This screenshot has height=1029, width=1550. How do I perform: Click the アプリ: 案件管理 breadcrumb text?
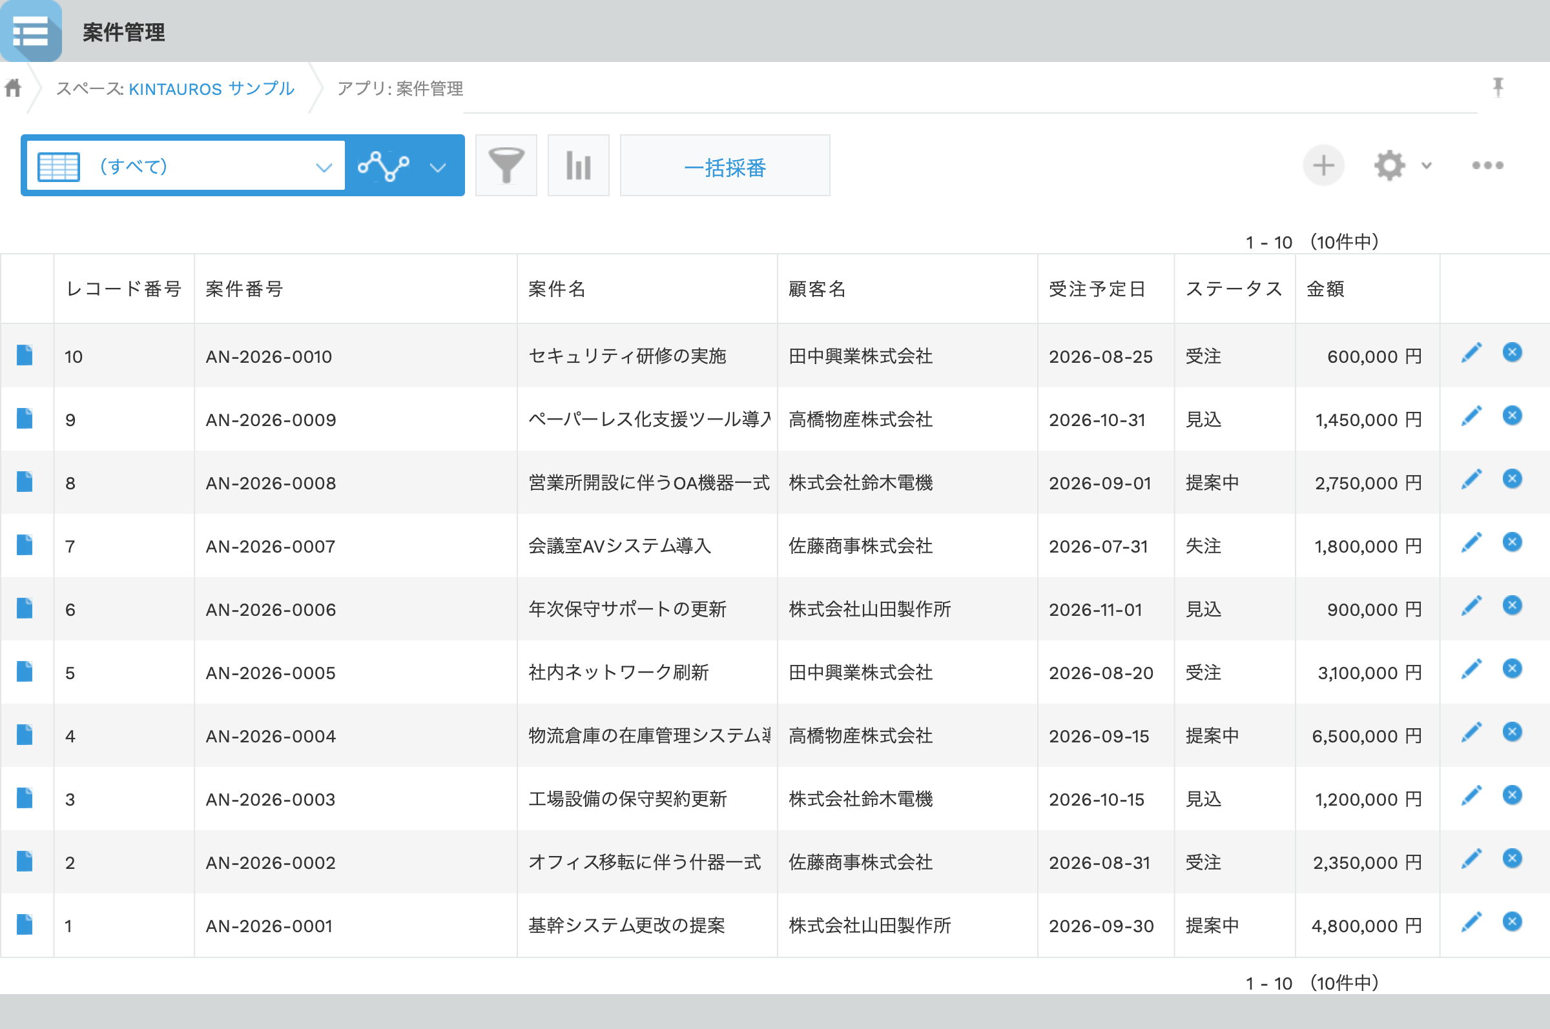[x=400, y=88]
